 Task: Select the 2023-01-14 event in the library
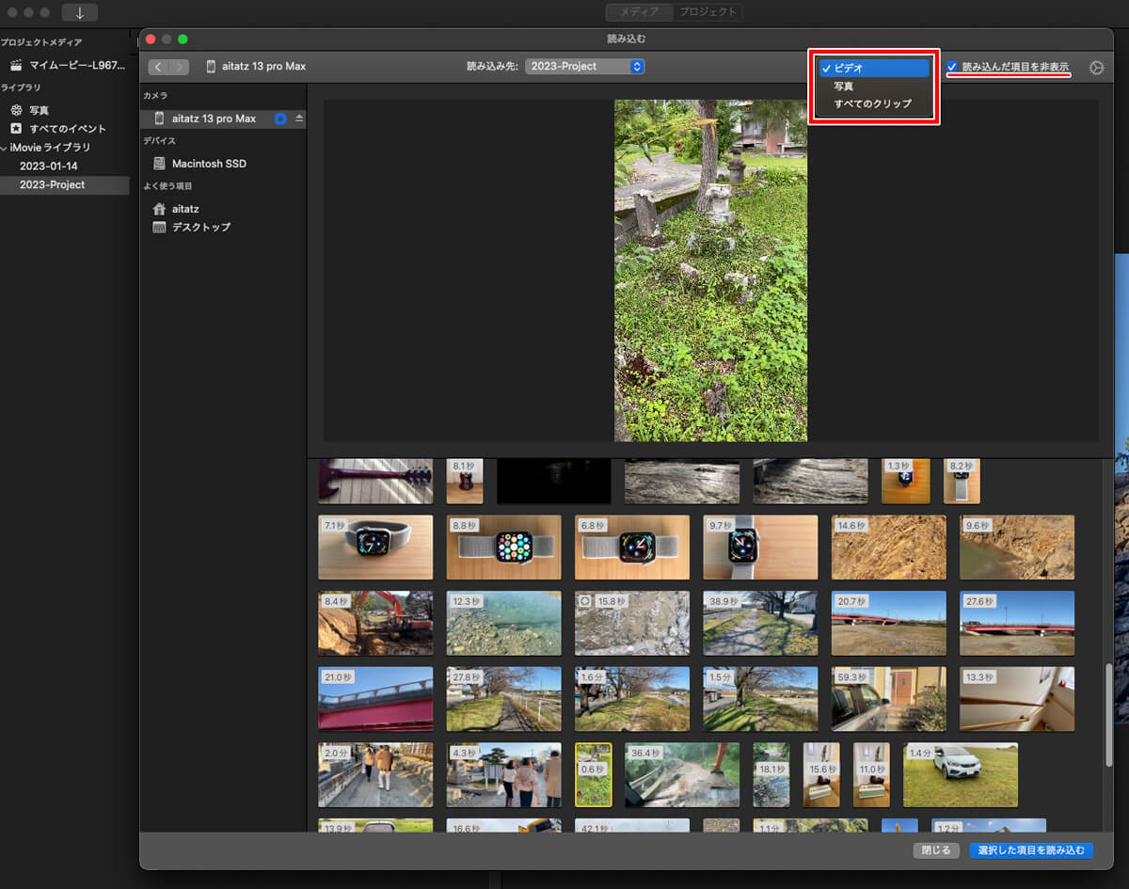[49, 167]
